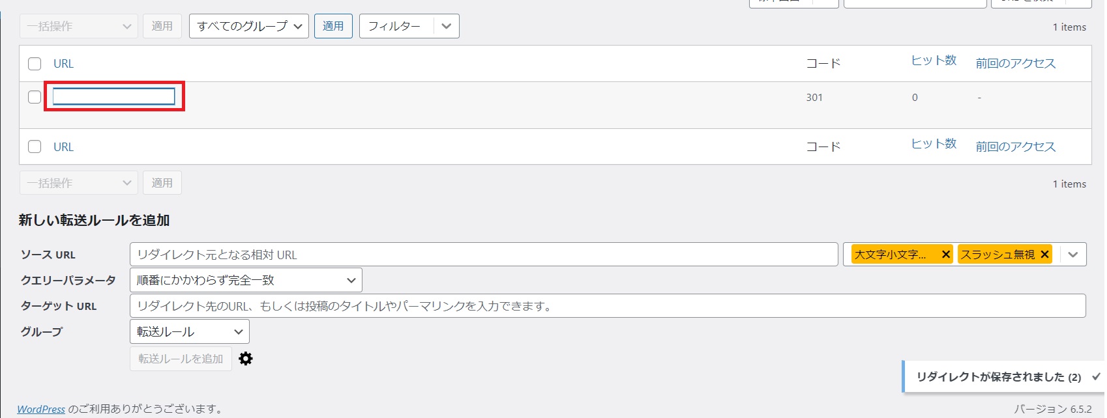This screenshot has height=418, width=1107.
Task: Click the 301 code cell
Action: point(814,98)
